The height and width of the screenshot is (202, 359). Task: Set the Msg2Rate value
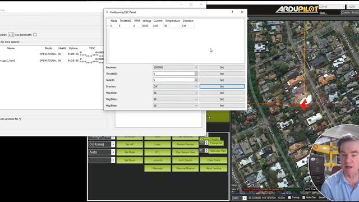point(222,99)
